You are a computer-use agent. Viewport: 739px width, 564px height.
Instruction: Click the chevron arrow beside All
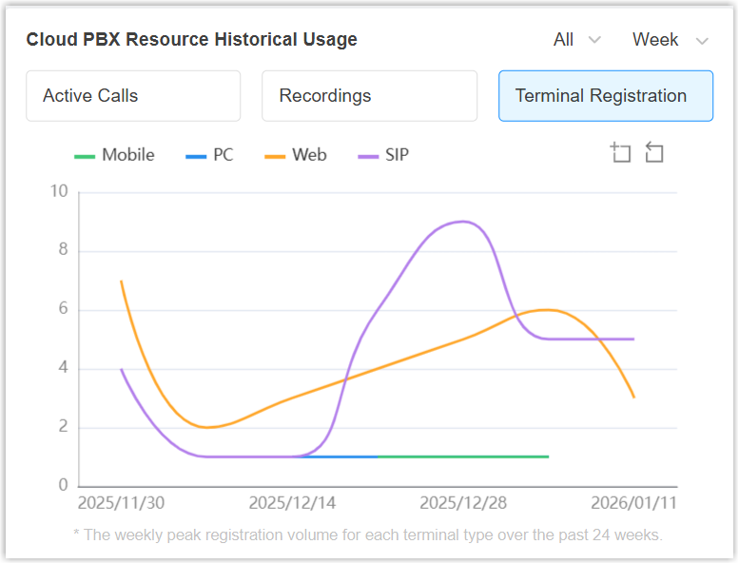[595, 41]
